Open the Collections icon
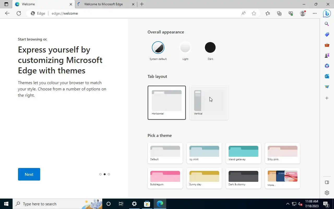Screen dimensions: 334x209 (279, 13)
